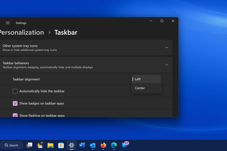Maximize the Settings window
227x151 pixels.
[x=162, y=21]
